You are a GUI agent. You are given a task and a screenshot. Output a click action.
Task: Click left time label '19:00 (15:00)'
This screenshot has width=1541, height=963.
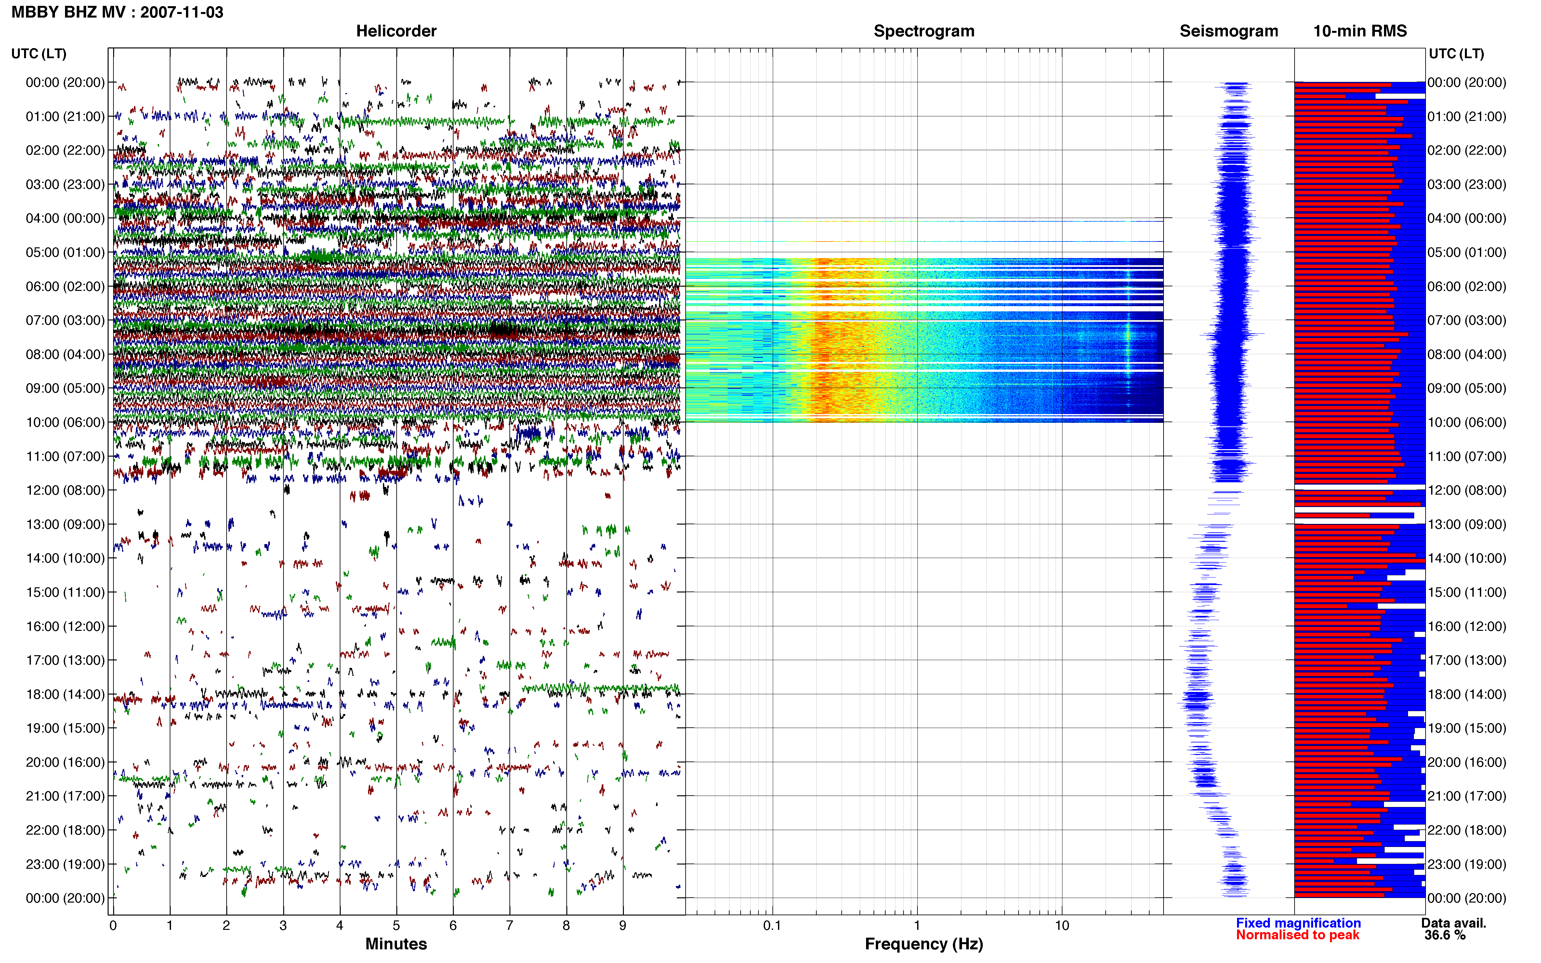pos(65,728)
